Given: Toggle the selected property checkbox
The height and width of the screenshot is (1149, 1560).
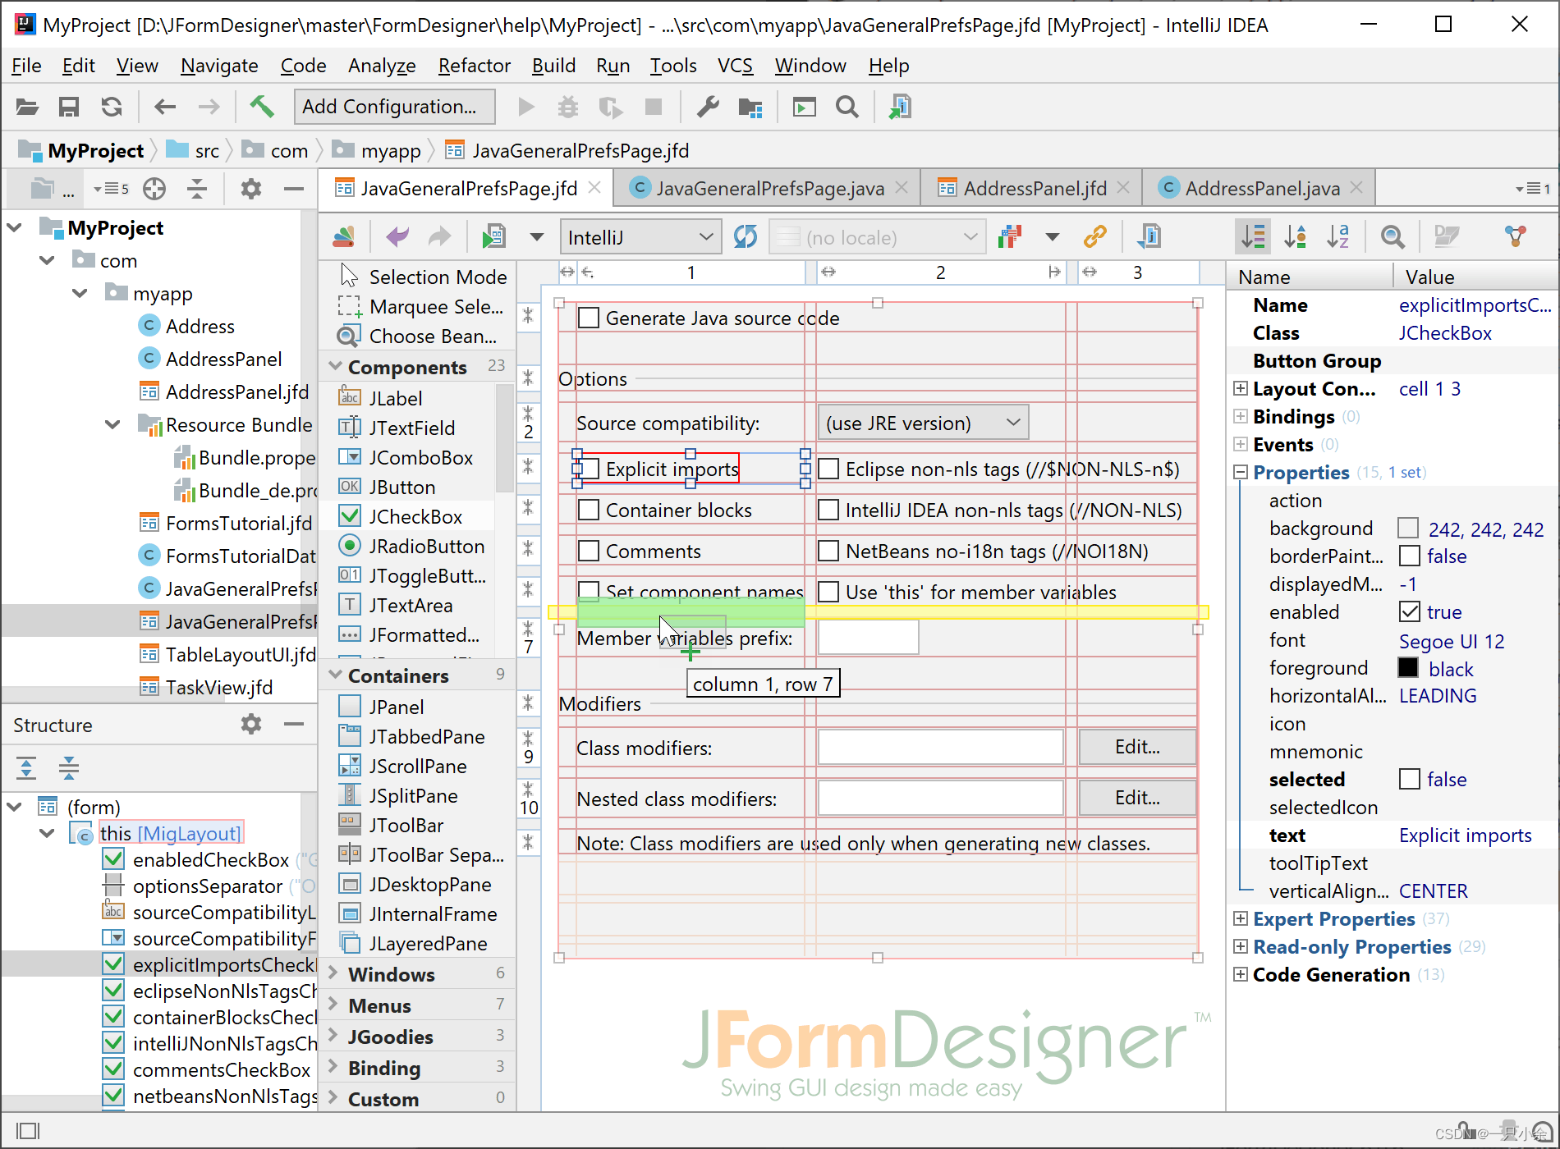Looking at the screenshot, I should pos(1409,779).
